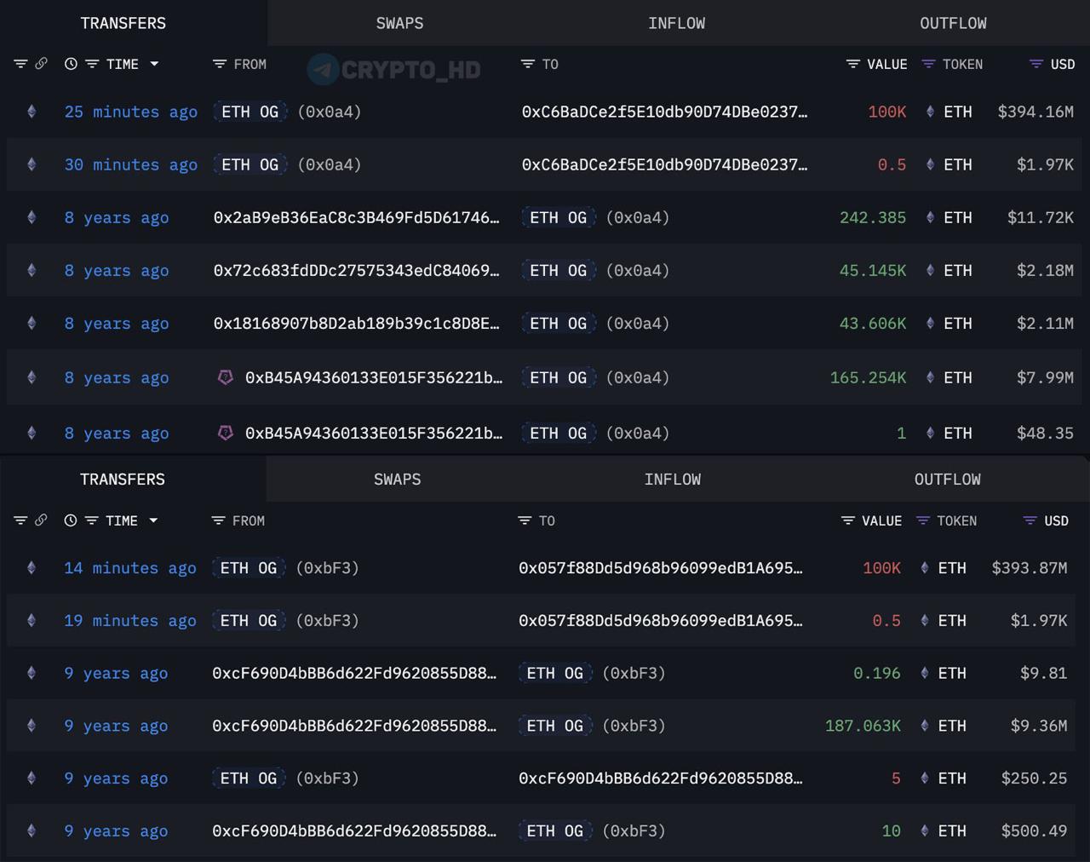This screenshot has height=862, width=1090.
Task: Open the VALUE filter in the upper table
Action: [x=853, y=64]
